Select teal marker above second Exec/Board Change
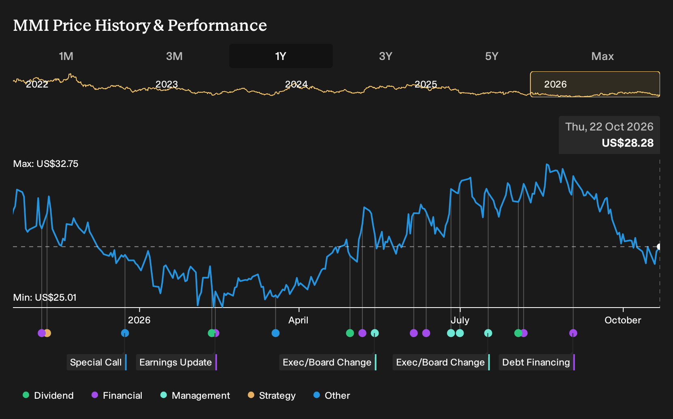673x419 pixels. (x=488, y=333)
